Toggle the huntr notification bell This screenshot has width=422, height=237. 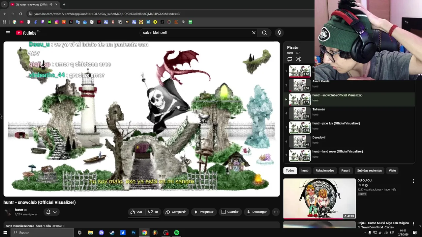click(48, 212)
